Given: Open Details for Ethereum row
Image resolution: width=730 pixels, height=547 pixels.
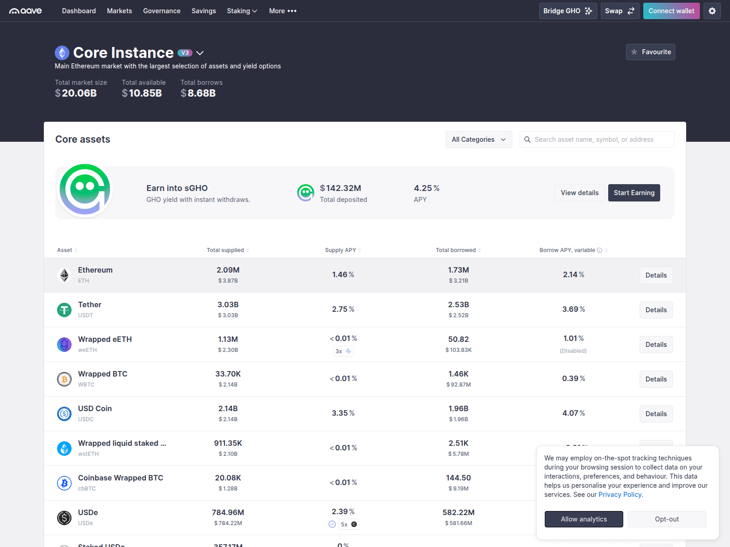Looking at the screenshot, I should tap(656, 275).
